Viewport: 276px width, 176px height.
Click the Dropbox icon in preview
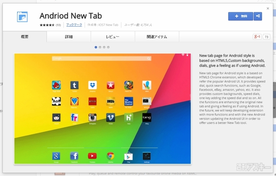[92, 85]
